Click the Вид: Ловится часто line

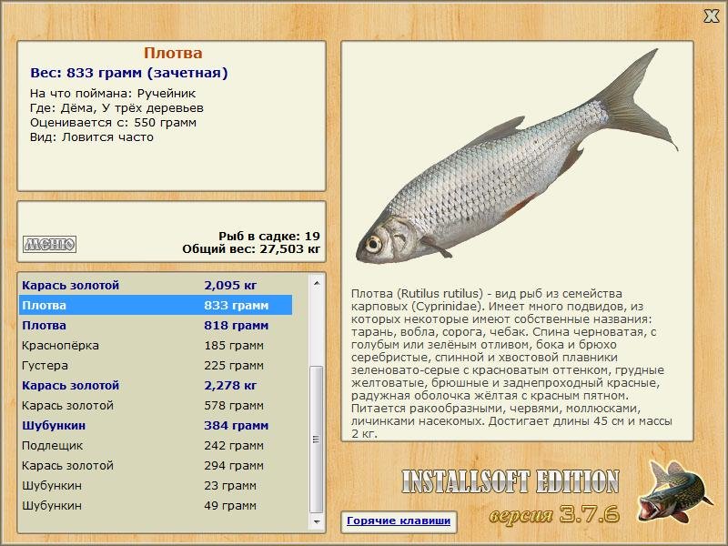pos(92,137)
